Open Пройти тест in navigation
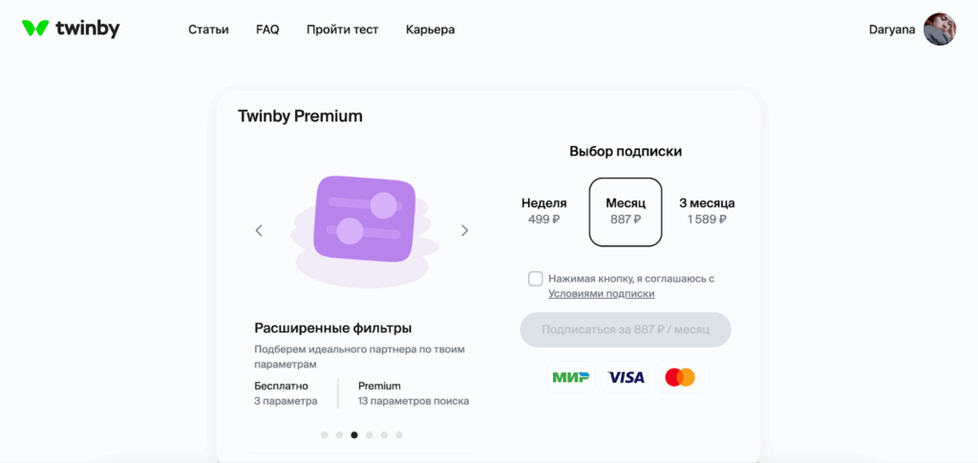Viewport: 978px width, 463px height. click(x=342, y=30)
